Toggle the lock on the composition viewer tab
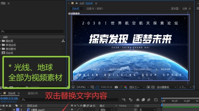This screenshot has height=111, width=199. [77, 3]
